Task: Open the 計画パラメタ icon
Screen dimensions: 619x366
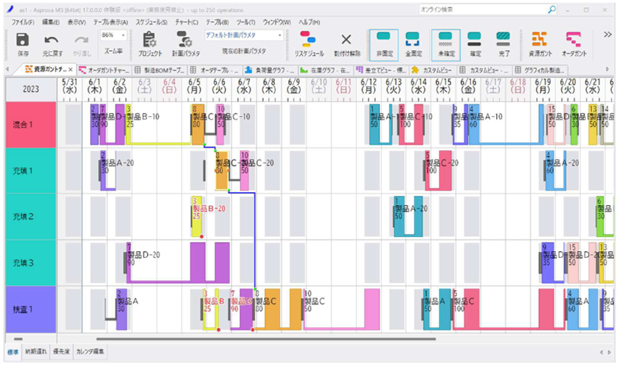Action: [x=185, y=40]
